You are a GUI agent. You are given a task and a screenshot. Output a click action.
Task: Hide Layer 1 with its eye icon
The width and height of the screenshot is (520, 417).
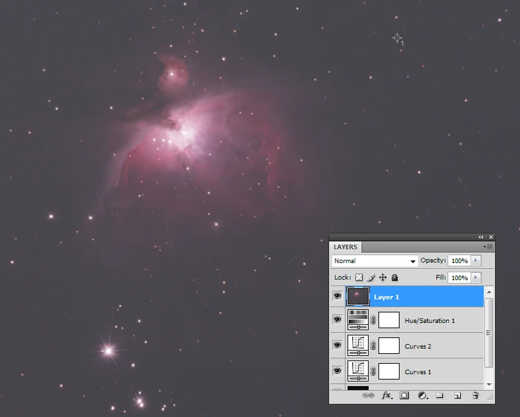338,297
